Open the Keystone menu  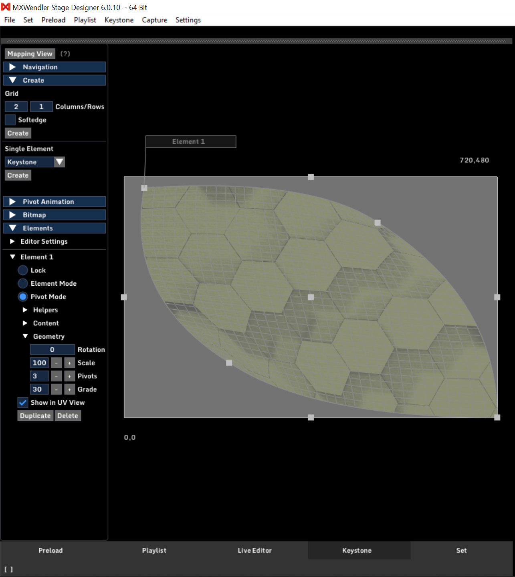(x=119, y=20)
